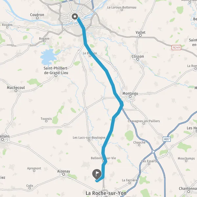This screenshot has height=197, width=197.
Task: Click the La Roche-sur-Yon city label
Action: click(106, 193)
